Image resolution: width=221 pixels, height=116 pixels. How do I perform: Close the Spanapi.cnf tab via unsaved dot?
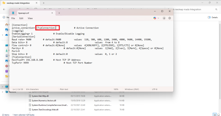coord(52,13)
